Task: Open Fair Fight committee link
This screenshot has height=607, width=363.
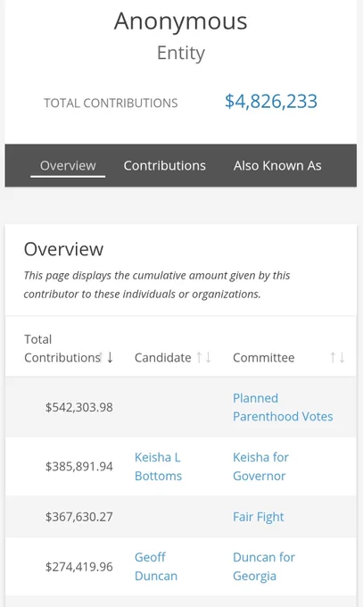Action: click(x=259, y=517)
